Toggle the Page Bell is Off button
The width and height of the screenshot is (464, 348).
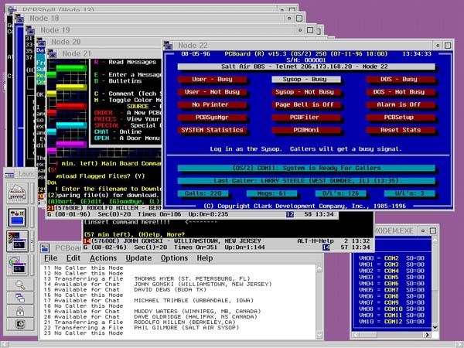(306, 104)
